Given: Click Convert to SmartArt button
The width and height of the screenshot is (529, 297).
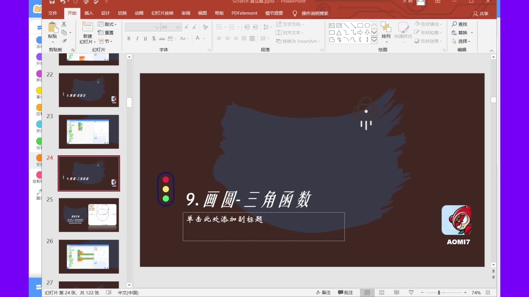Looking at the screenshot, I should [298, 41].
